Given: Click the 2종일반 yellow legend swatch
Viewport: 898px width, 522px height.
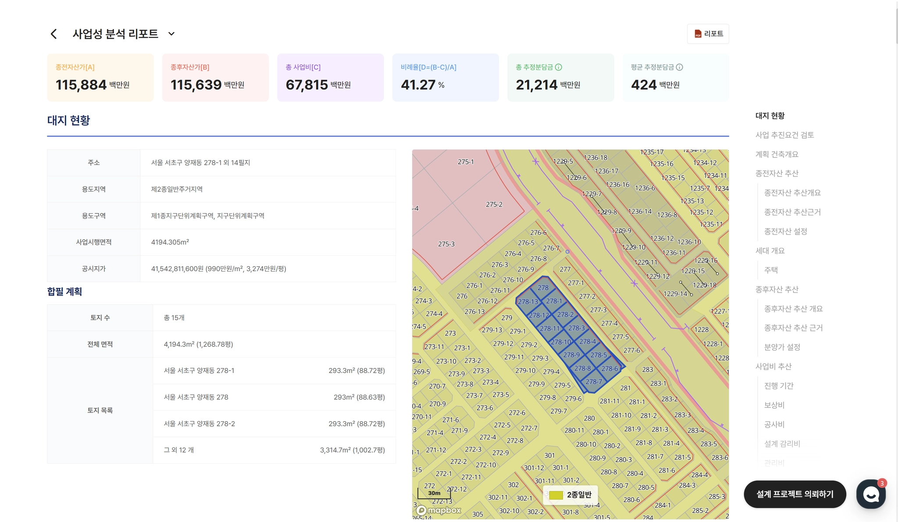Looking at the screenshot, I should (x=556, y=495).
